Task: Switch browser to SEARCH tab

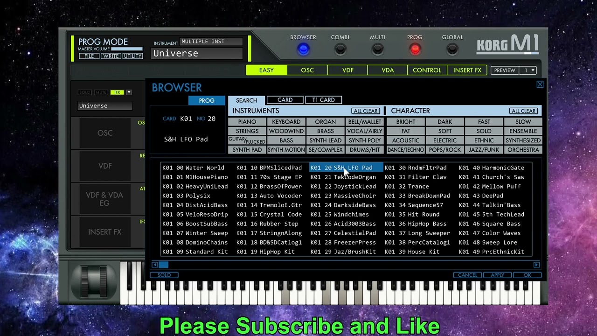Action: 246,100
